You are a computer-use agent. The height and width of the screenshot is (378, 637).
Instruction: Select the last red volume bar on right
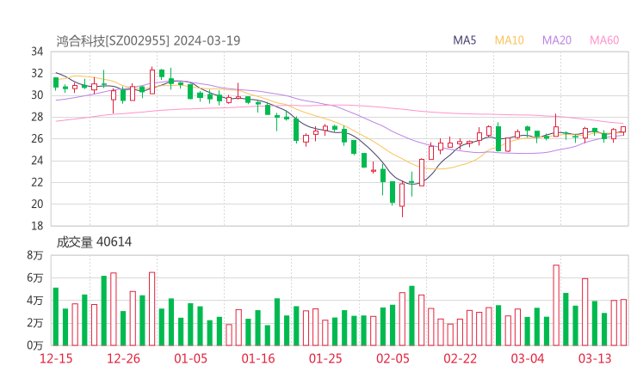(623, 322)
